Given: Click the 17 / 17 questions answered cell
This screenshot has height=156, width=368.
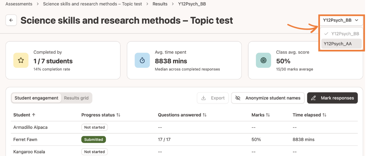Looking at the screenshot, I should (164, 139).
